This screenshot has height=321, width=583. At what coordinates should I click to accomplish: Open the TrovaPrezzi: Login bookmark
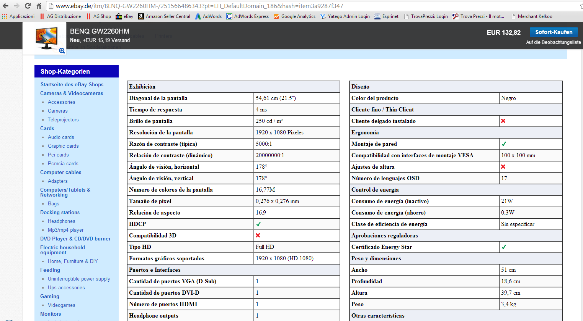click(426, 16)
